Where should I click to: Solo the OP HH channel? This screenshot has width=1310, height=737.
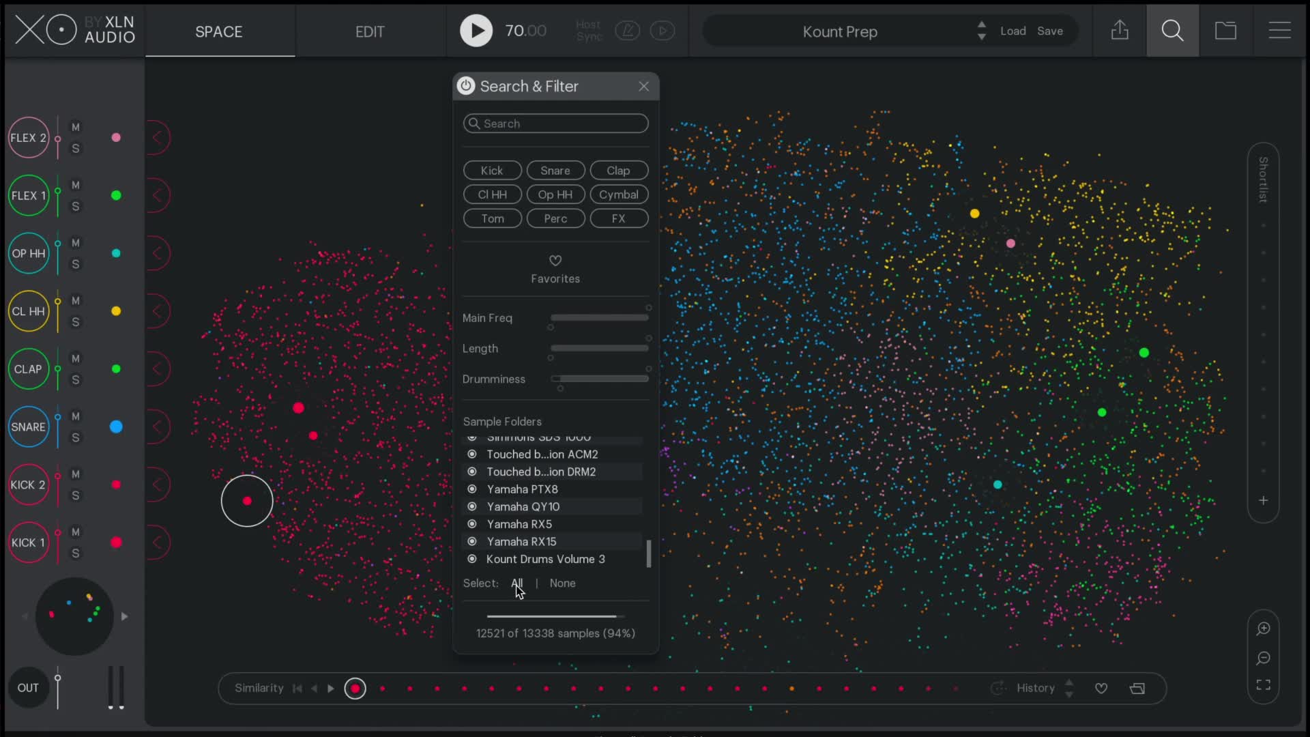(x=76, y=264)
